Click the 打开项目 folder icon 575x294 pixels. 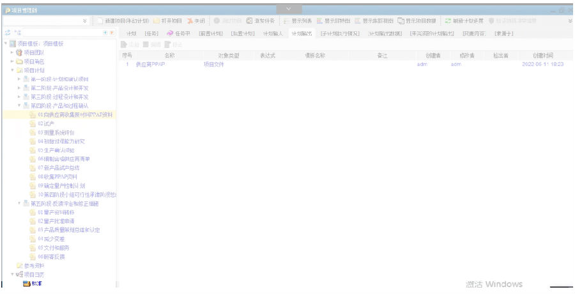[157, 21]
